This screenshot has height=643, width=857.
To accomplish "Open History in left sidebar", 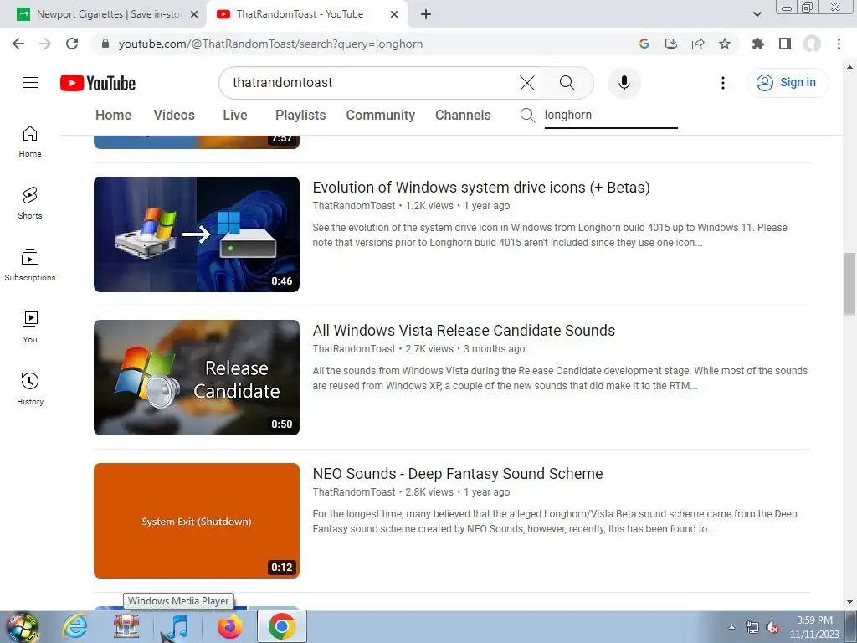I will coord(30,388).
